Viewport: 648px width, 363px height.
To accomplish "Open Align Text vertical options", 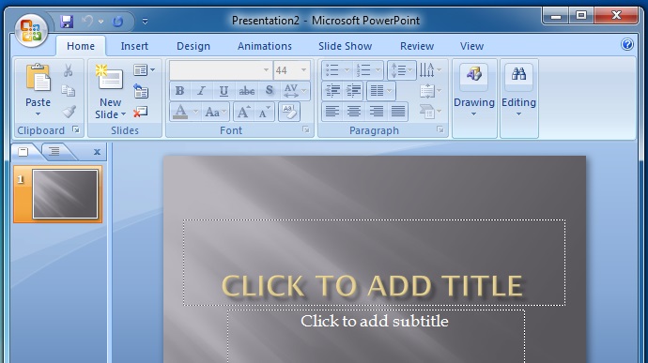I will point(430,91).
